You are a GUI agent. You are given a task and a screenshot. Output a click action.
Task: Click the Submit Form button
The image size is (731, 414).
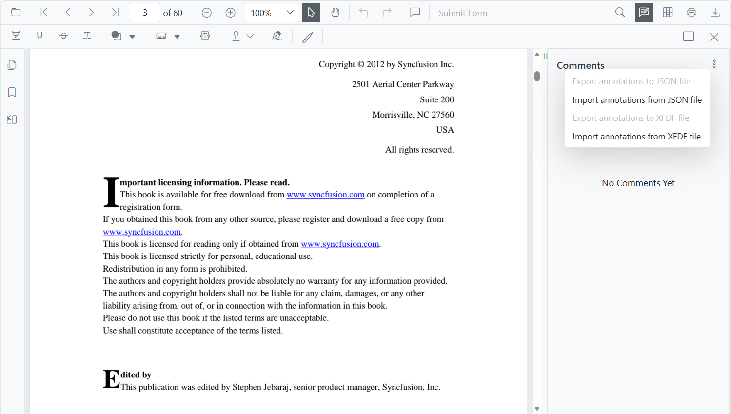(x=463, y=13)
